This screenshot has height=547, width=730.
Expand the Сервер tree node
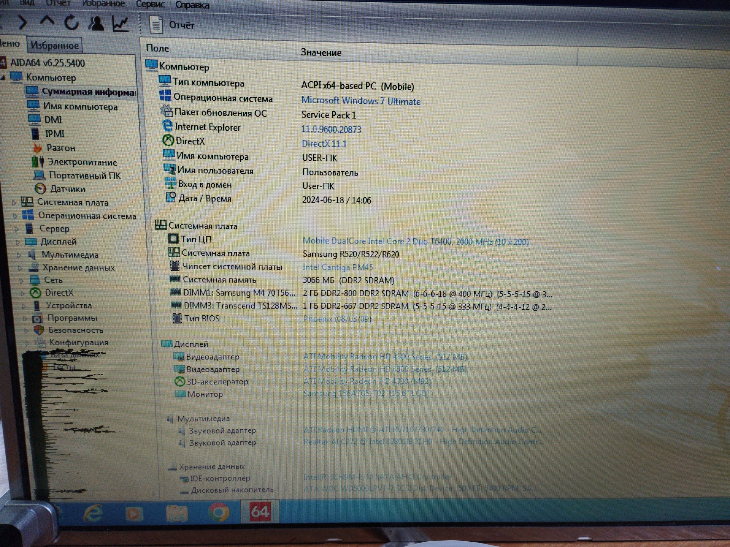pos(16,229)
